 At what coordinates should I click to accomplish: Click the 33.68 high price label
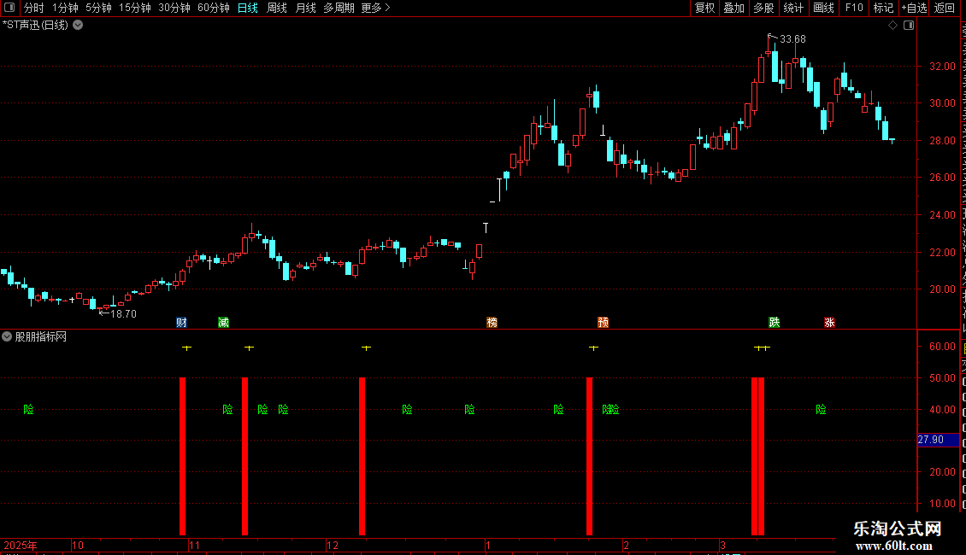click(x=792, y=39)
